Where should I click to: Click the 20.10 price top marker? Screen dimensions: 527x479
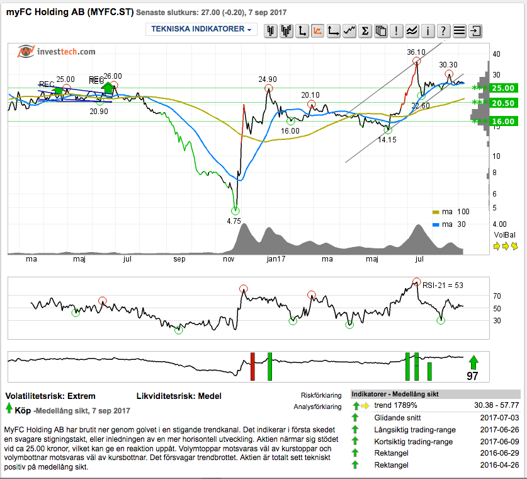[x=312, y=104]
